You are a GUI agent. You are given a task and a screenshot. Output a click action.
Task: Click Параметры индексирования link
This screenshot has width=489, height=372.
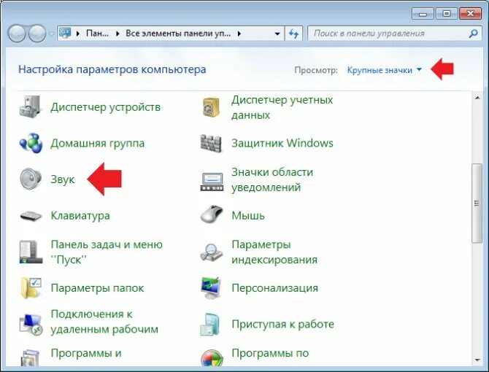point(274,252)
